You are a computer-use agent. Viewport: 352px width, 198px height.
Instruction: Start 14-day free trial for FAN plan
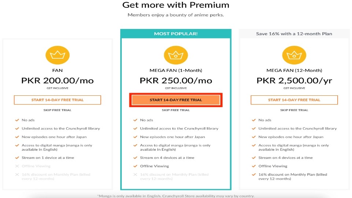click(x=58, y=100)
